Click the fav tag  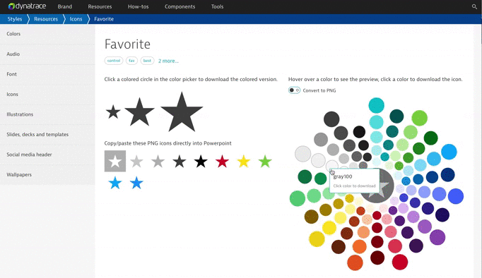[131, 61]
